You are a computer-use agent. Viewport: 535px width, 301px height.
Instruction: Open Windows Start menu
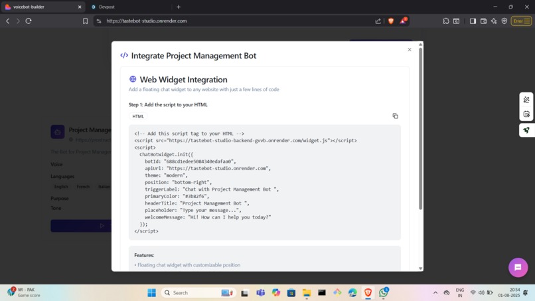click(151, 293)
